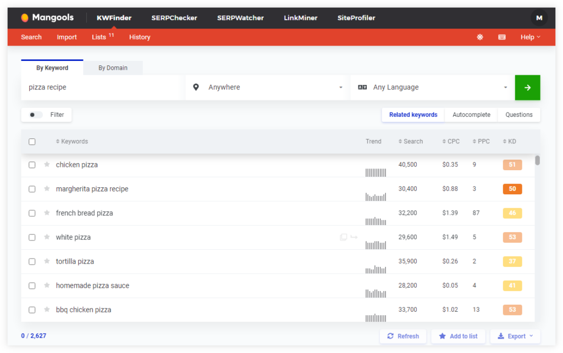Open the M user avatar
The width and height of the screenshot is (563, 353).
539,18
